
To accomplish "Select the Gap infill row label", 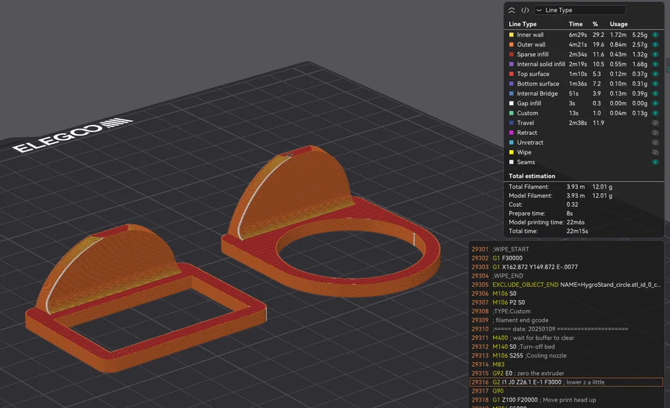I will [x=529, y=103].
